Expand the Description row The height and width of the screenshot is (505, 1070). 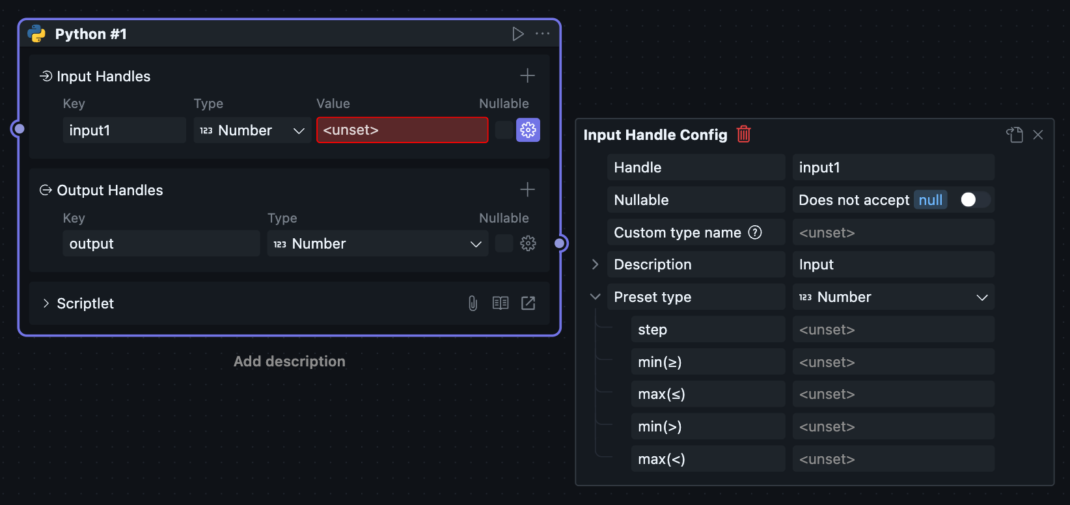click(x=595, y=264)
